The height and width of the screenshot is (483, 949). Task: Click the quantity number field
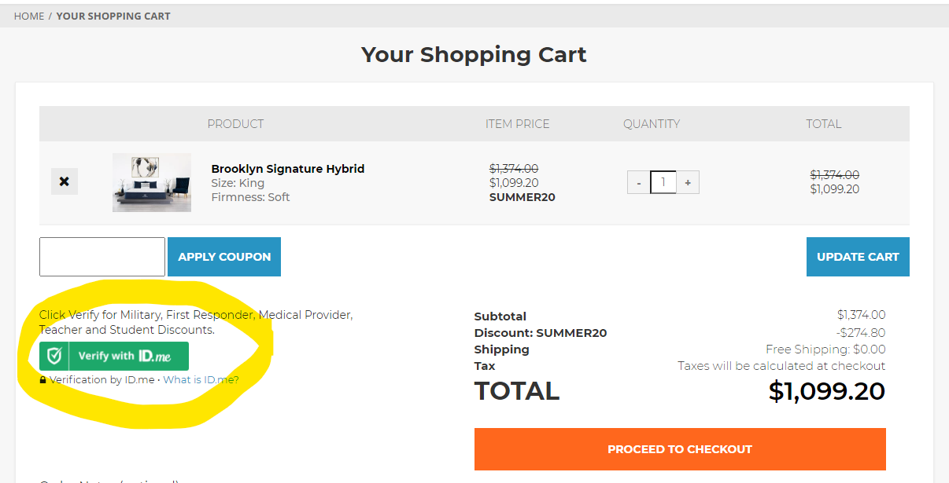pyautogui.click(x=663, y=182)
